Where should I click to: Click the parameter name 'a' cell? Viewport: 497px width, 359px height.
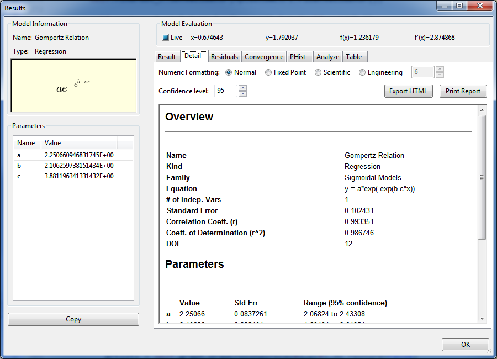[27, 155]
